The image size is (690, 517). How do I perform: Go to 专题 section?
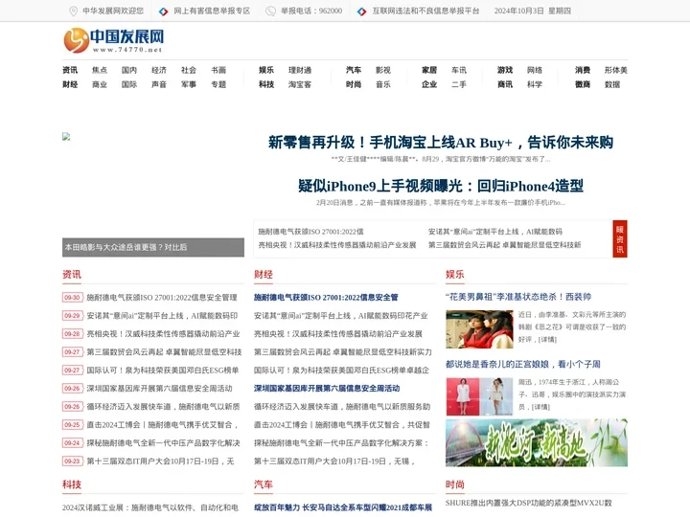(218, 84)
